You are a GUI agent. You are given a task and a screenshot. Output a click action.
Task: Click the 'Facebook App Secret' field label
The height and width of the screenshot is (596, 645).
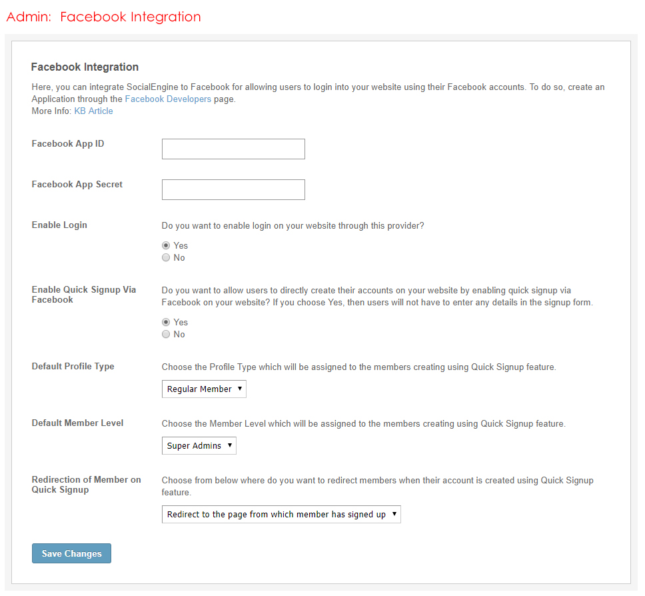coord(77,185)
